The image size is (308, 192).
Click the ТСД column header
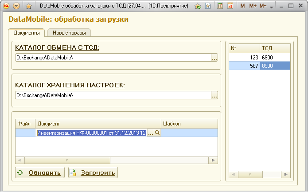275,48
